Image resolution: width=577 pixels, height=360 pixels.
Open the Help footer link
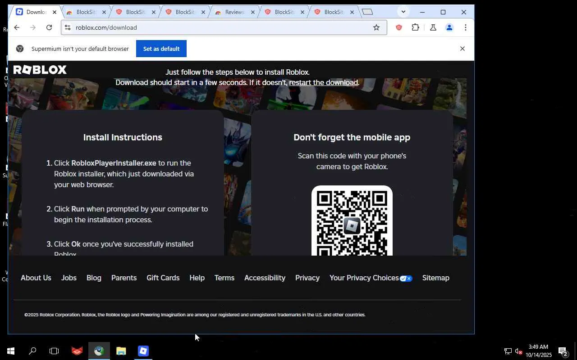[197, 278]
